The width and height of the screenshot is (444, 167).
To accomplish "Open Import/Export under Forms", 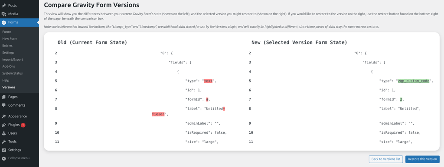I will click(x=13, y=60).
